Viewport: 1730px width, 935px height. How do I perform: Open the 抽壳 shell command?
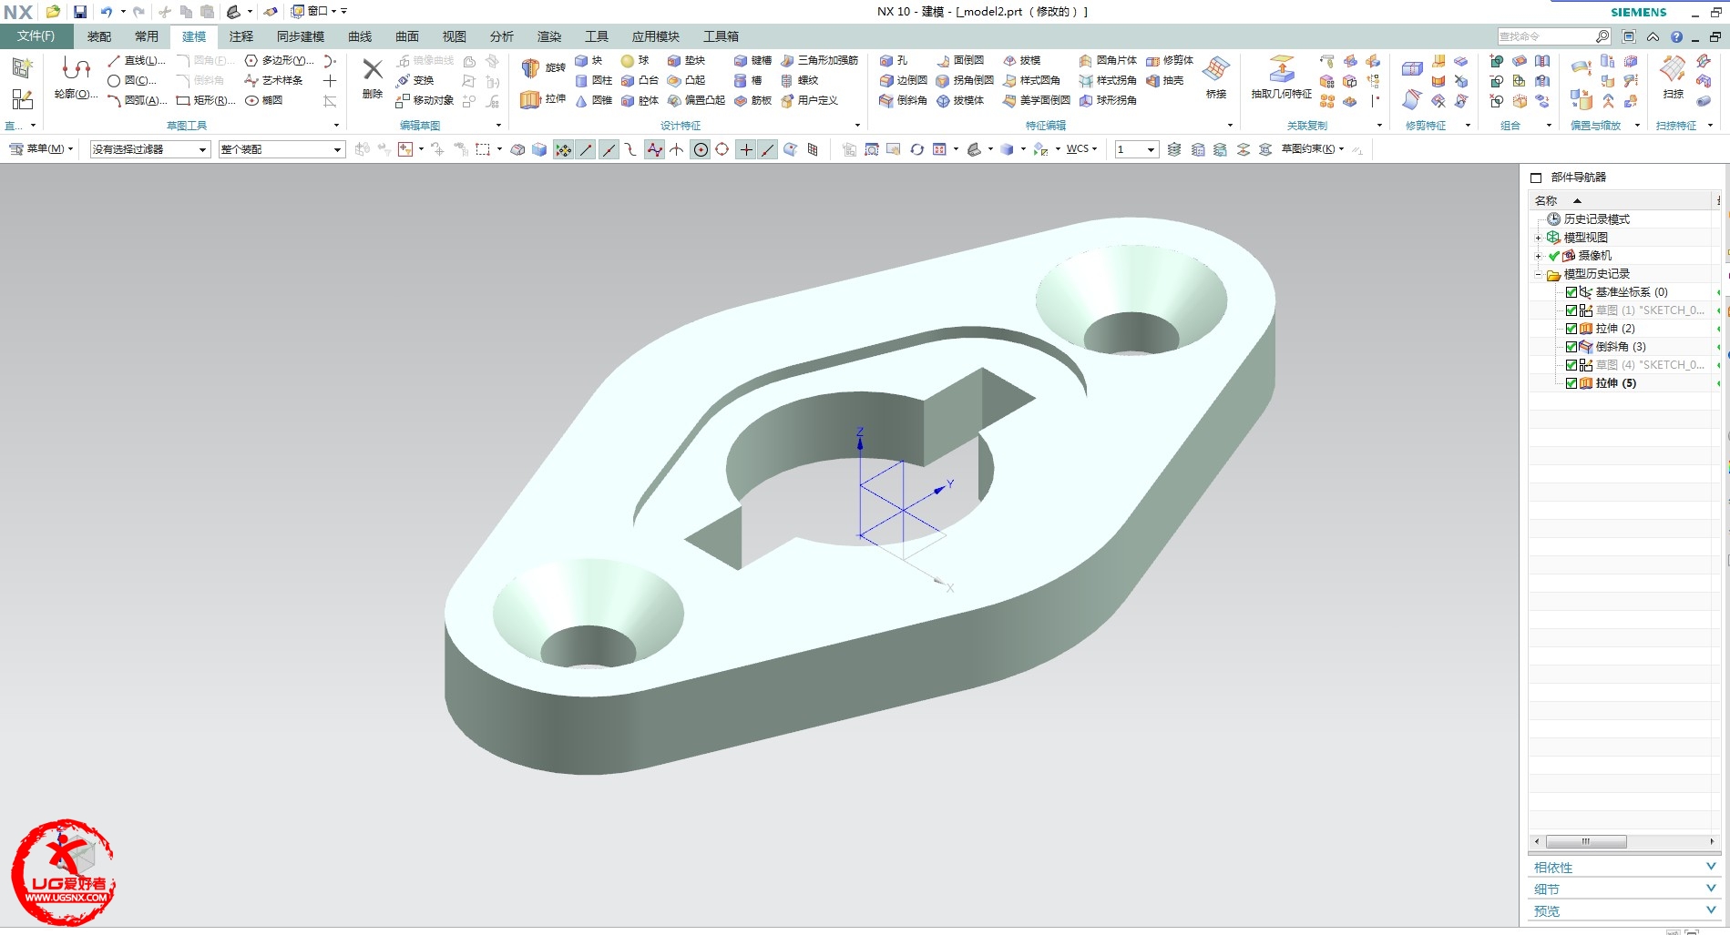1165,80
